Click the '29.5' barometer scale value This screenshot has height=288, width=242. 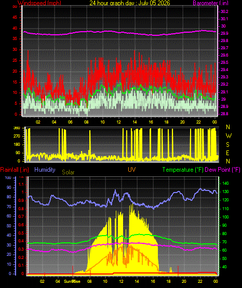tap(224, 62)
